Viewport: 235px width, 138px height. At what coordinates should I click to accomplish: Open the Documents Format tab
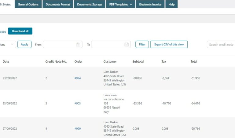coord(58,4)
